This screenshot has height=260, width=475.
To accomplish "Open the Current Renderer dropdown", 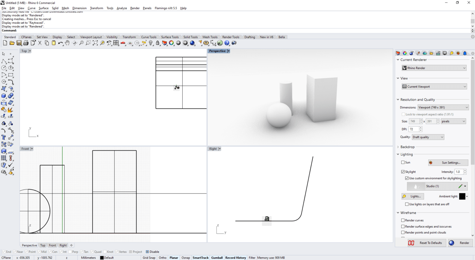I will 434,68.
